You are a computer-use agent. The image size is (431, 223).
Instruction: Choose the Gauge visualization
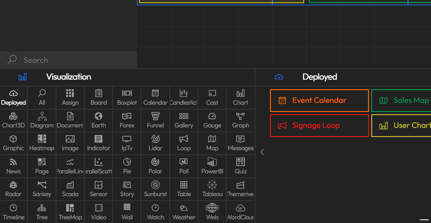pos(212,121)
